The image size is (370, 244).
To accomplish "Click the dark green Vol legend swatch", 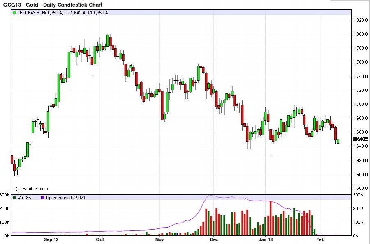I will coord(15,198).
